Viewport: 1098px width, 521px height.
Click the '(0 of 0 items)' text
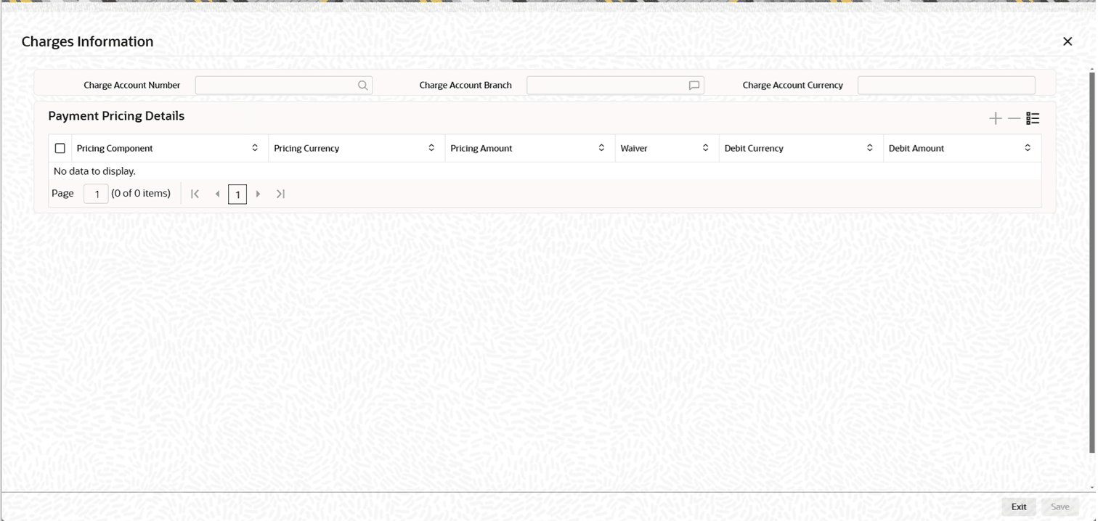coord(141,193)
